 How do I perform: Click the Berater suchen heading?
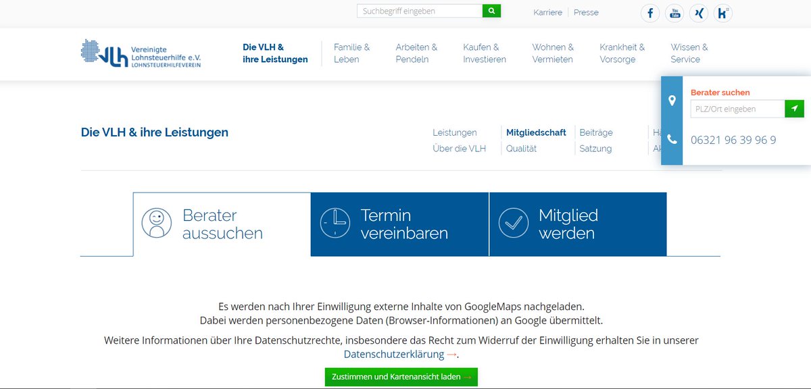click(x=720, y=93)
